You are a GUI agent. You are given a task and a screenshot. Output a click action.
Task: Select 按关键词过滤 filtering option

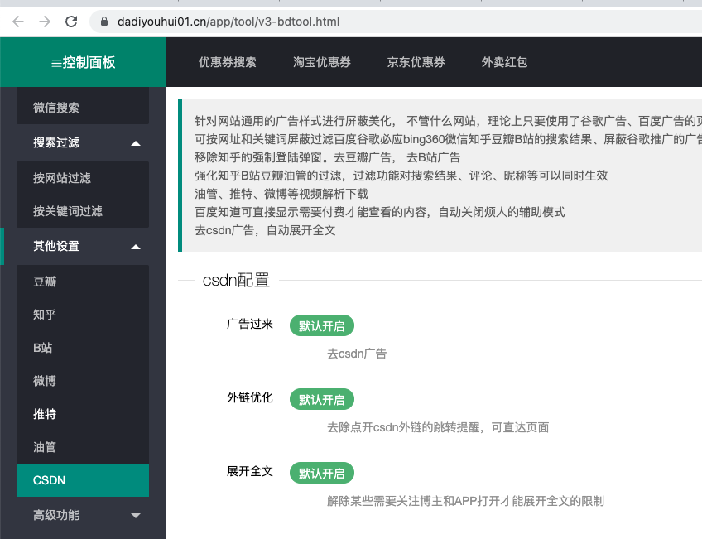coord(83,209)
